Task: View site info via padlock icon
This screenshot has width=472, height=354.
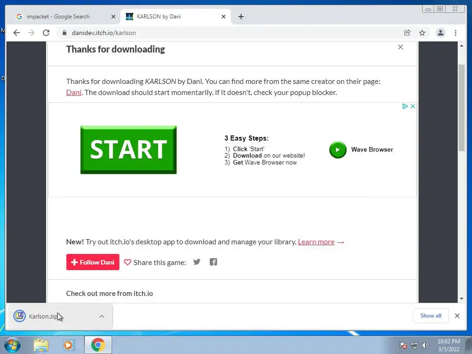Action: click(65, 33)
